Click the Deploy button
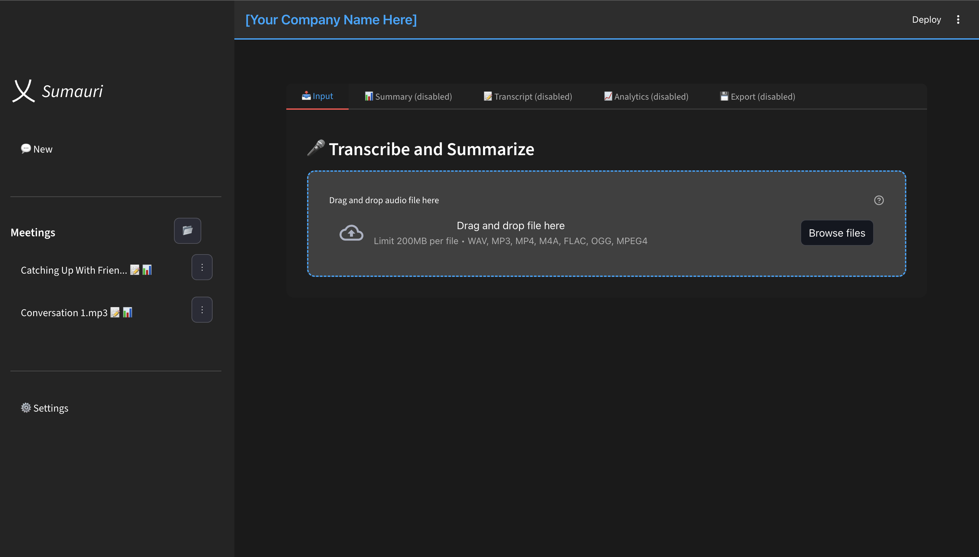 (x=926, y=19)
